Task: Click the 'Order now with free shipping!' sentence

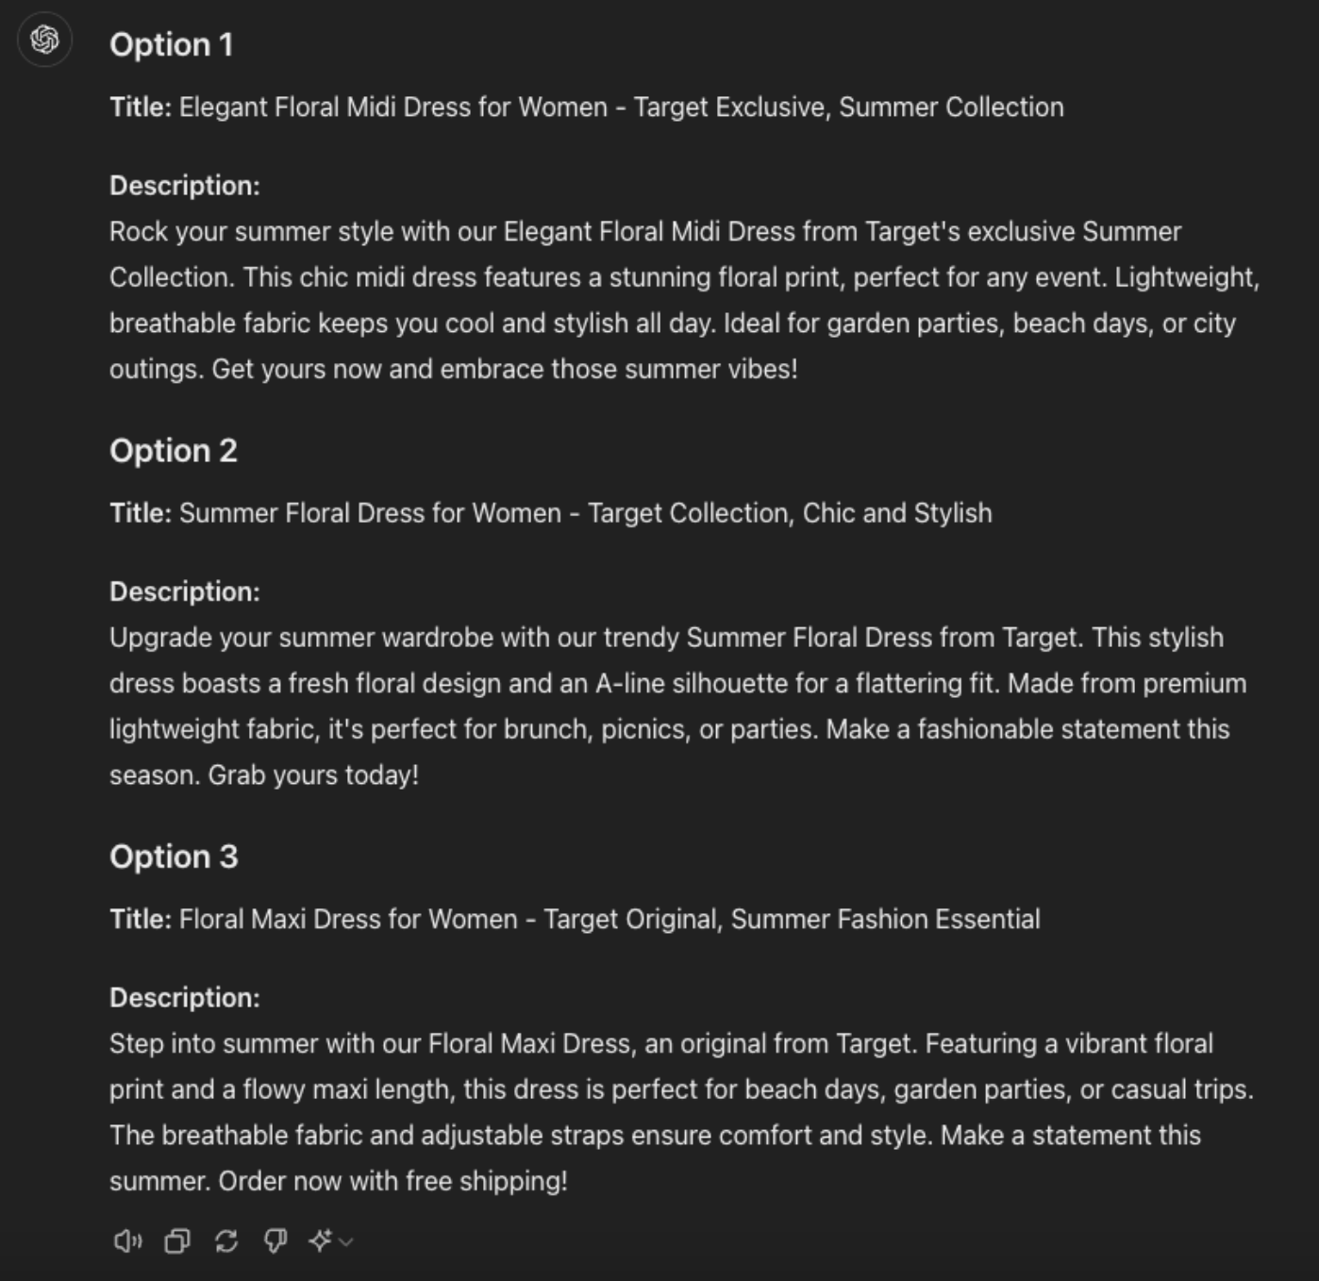Action: click(x=393, y=1181)
